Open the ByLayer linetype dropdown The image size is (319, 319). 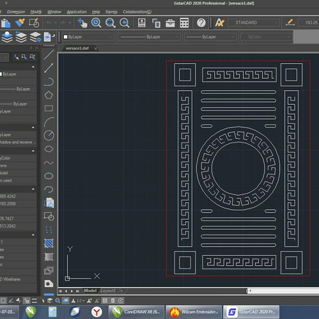pyautogui.click(x=149, y=37)
